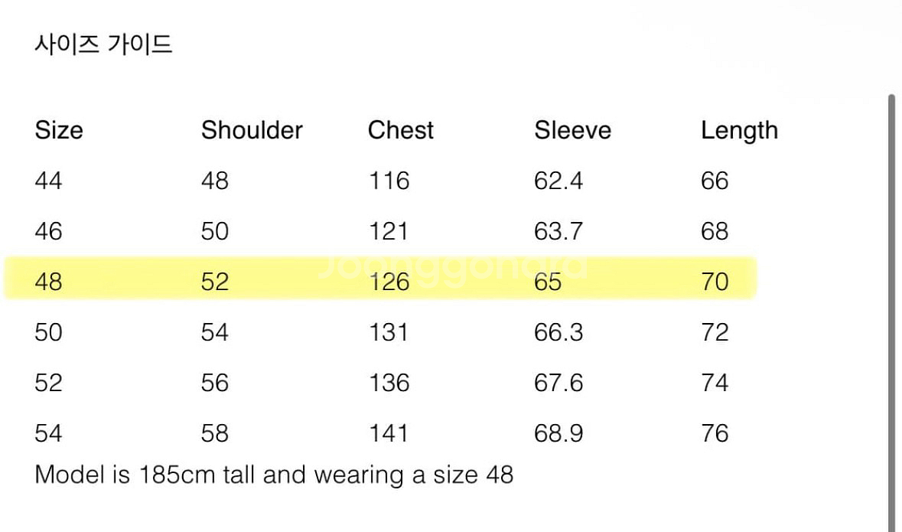Click the chest measurement 141
Screen dimensions: 902x532
[x=389, y=433]
